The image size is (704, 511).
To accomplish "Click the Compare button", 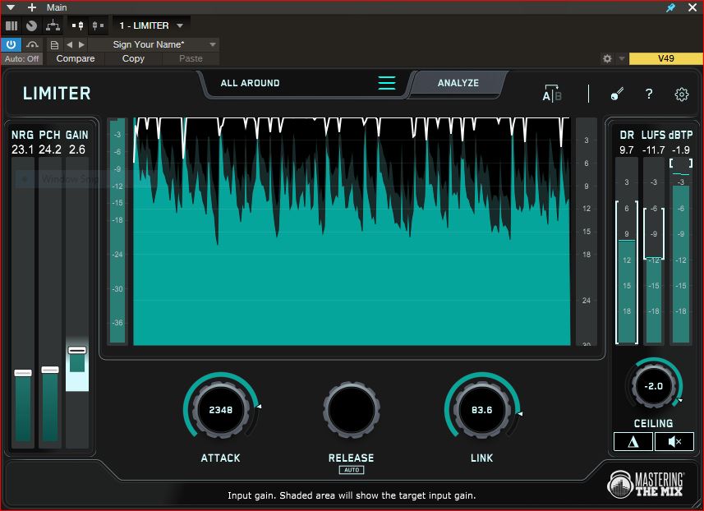I will tap(75, 59).
